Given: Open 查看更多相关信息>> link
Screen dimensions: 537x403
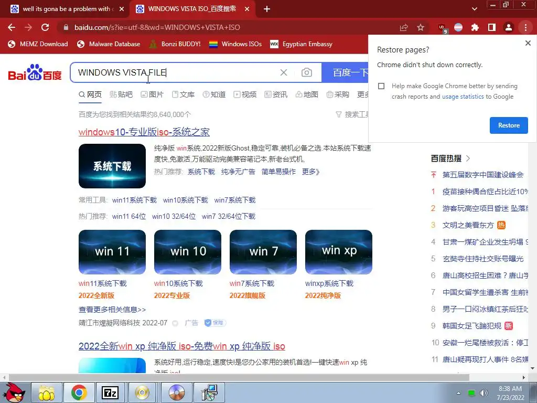Looking at the screenshot, I should tap(112, 310).
